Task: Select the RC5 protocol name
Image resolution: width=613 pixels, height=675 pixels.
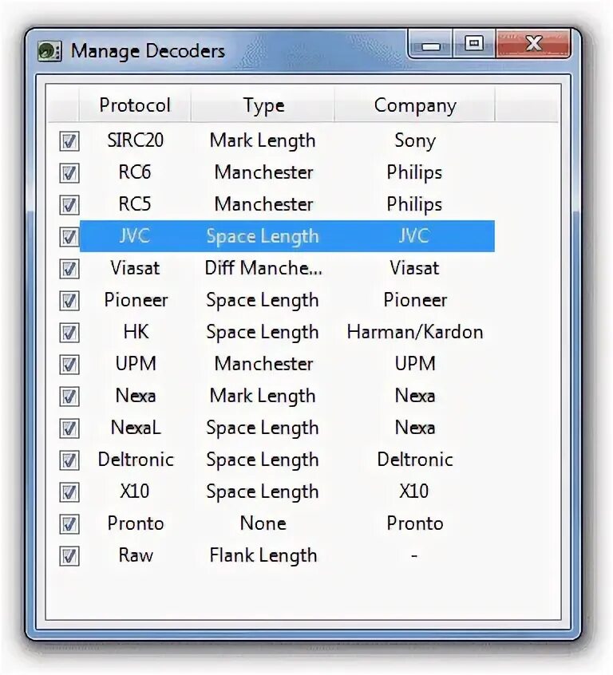Action: pyautogui.click(x=135, y=204)
